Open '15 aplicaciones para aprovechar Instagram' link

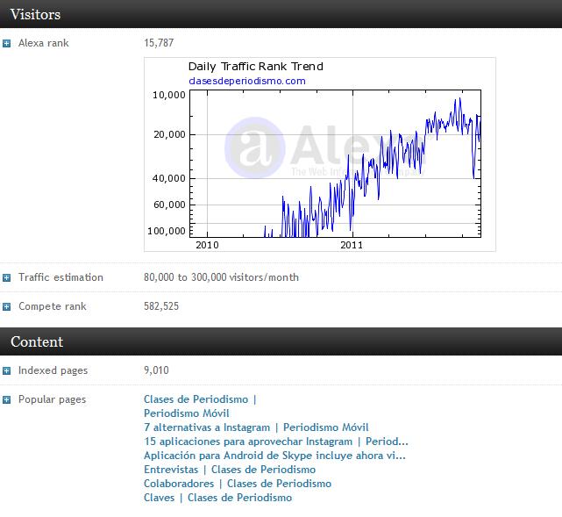[x=275, y=442]
